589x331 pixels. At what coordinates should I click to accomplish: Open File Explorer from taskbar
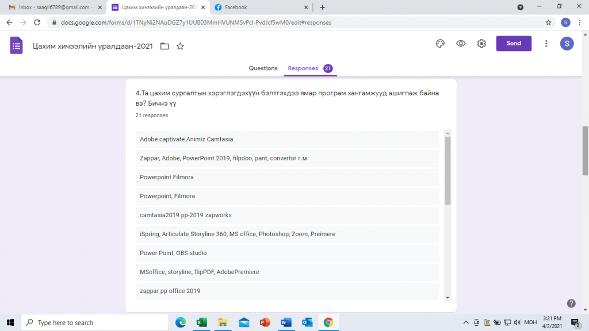point(223,322)
